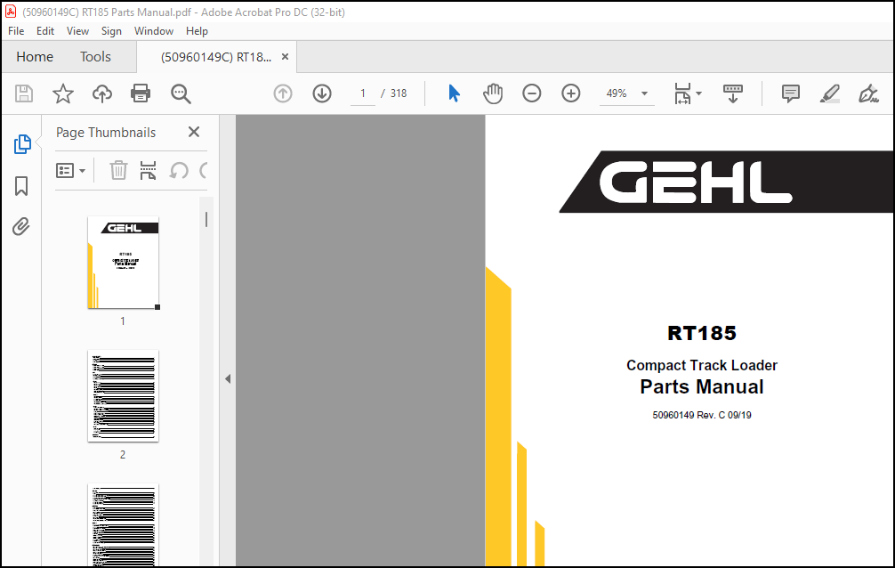
Task: Click the RT185 title text
Action: tap(702, 333)
